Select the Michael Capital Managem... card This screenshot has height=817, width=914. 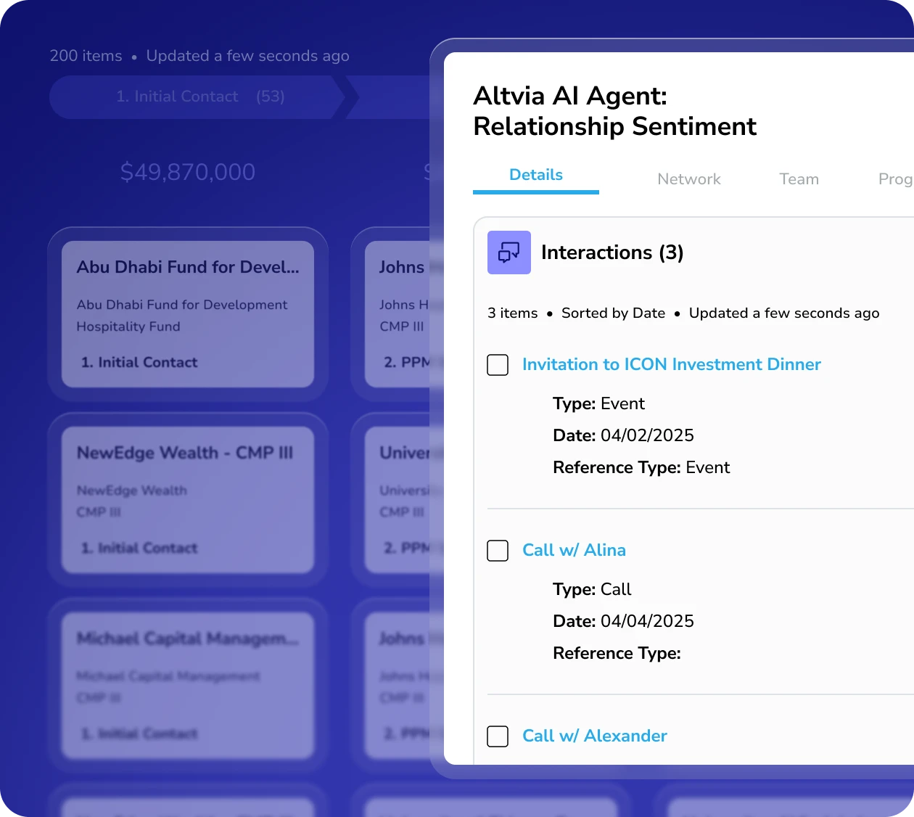(187, 685)
